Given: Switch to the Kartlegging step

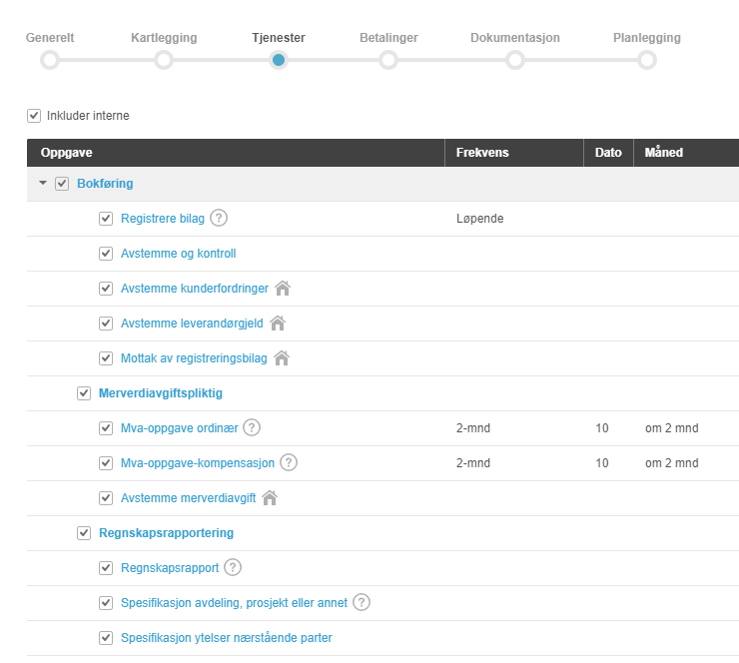Looking at the screenshot, I should click(x=164, y=60).
